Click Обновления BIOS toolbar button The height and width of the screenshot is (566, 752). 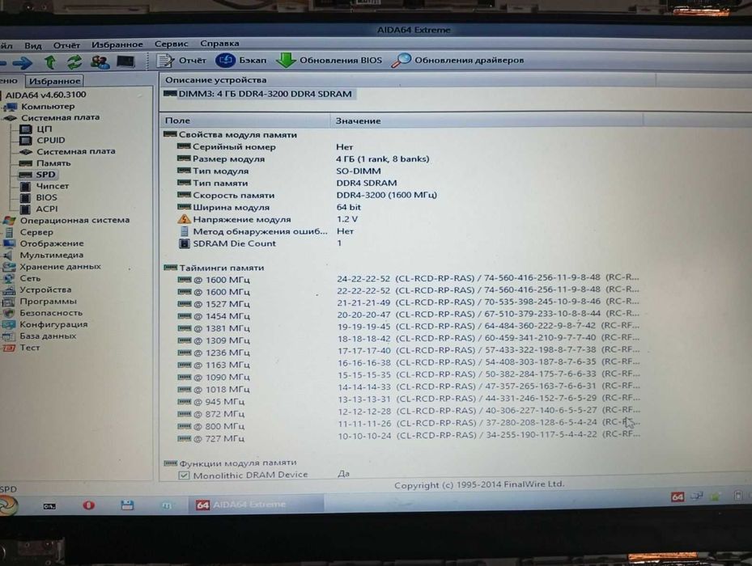click(x=329, y=61)
